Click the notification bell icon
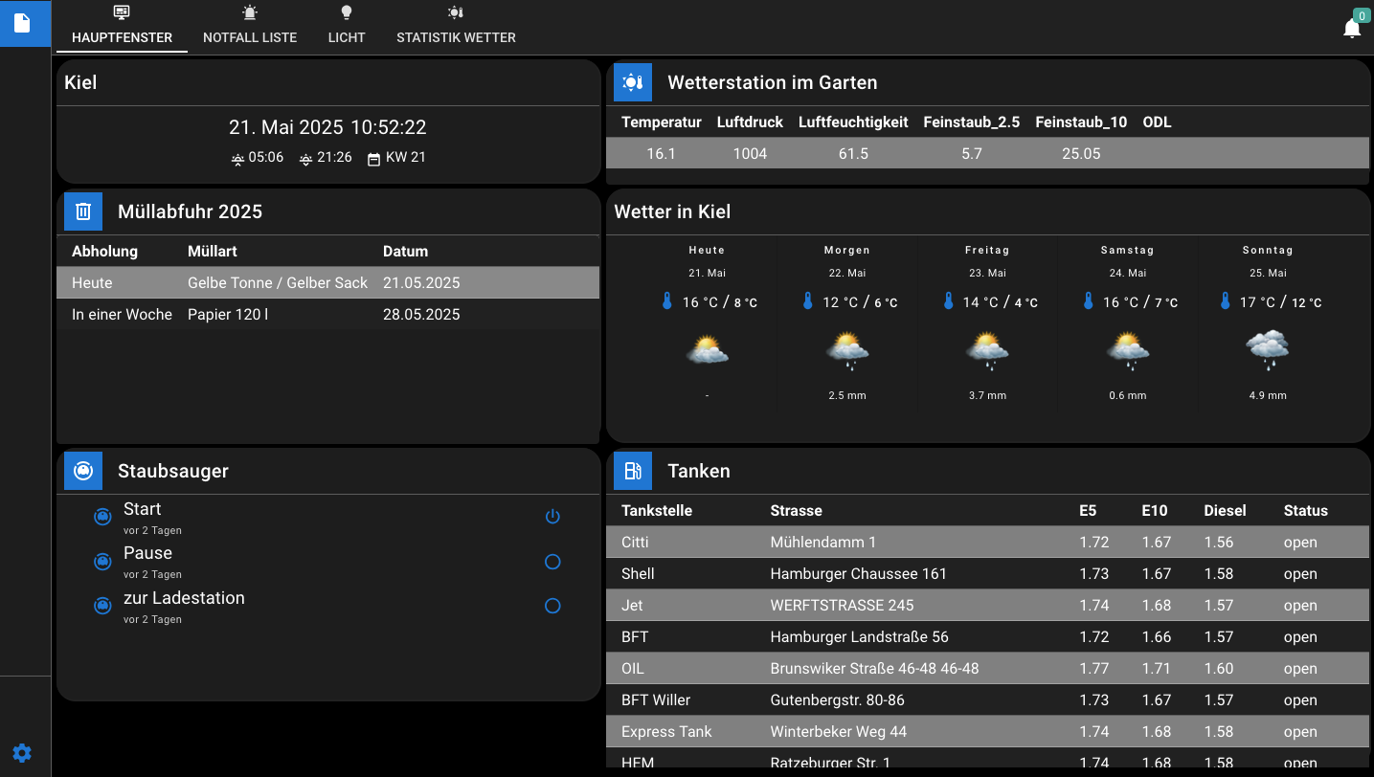This screenshot has height=777, width=1374. coord(1351,29)
